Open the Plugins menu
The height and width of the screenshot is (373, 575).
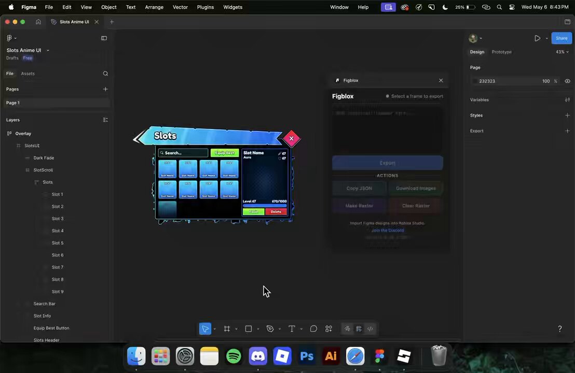[206, 7]
